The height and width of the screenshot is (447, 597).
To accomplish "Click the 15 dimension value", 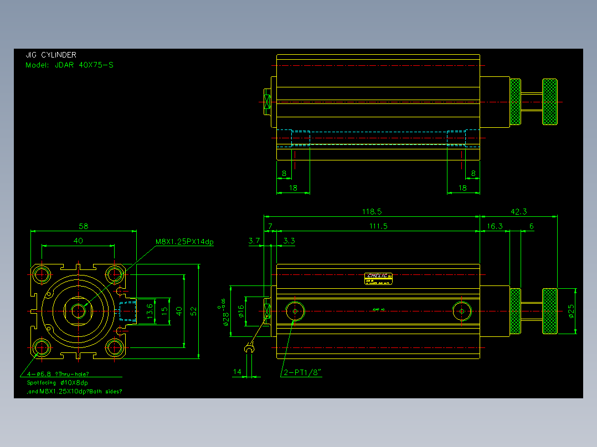I will pos(164,310).
